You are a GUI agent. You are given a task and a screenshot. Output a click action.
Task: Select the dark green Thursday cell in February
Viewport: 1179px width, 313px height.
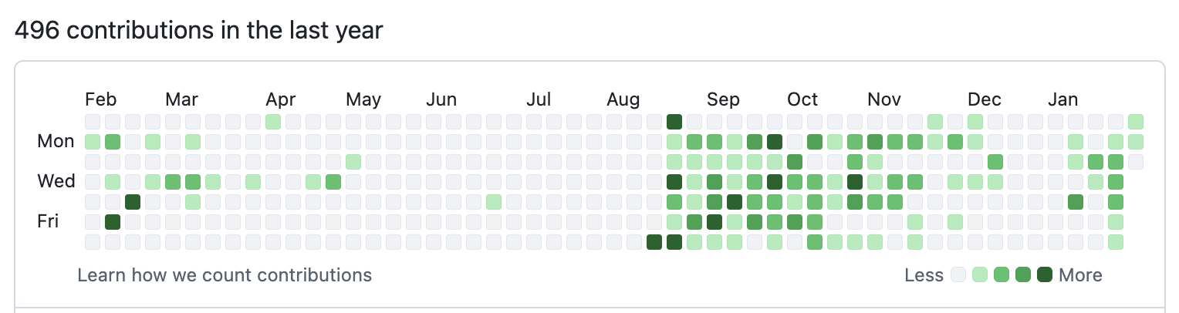coord(133,202)
